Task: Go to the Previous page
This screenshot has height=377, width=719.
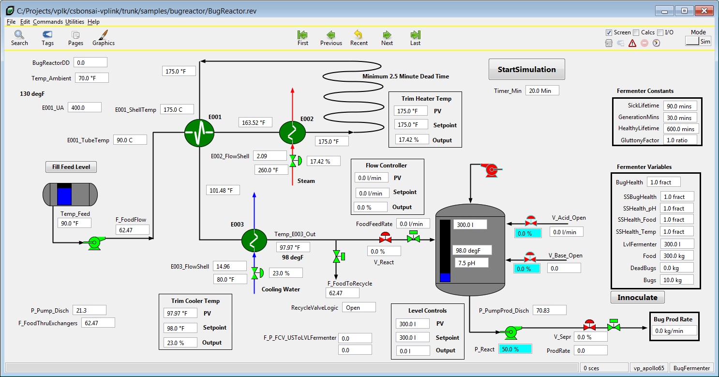Action: (331, 38)
